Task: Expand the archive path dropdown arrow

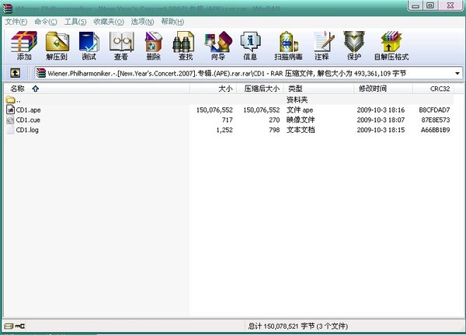Action: [x=457, y=73]
